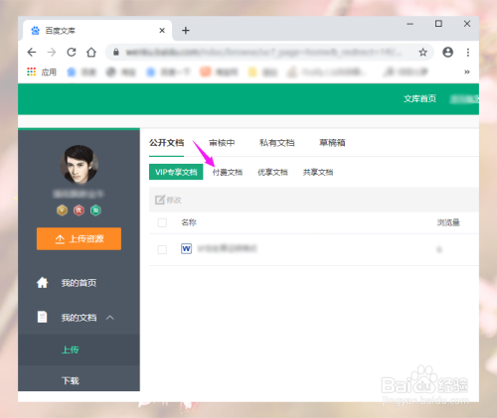Open the Chrome three-dot menu
497x418 pixels.
(468, 53)
